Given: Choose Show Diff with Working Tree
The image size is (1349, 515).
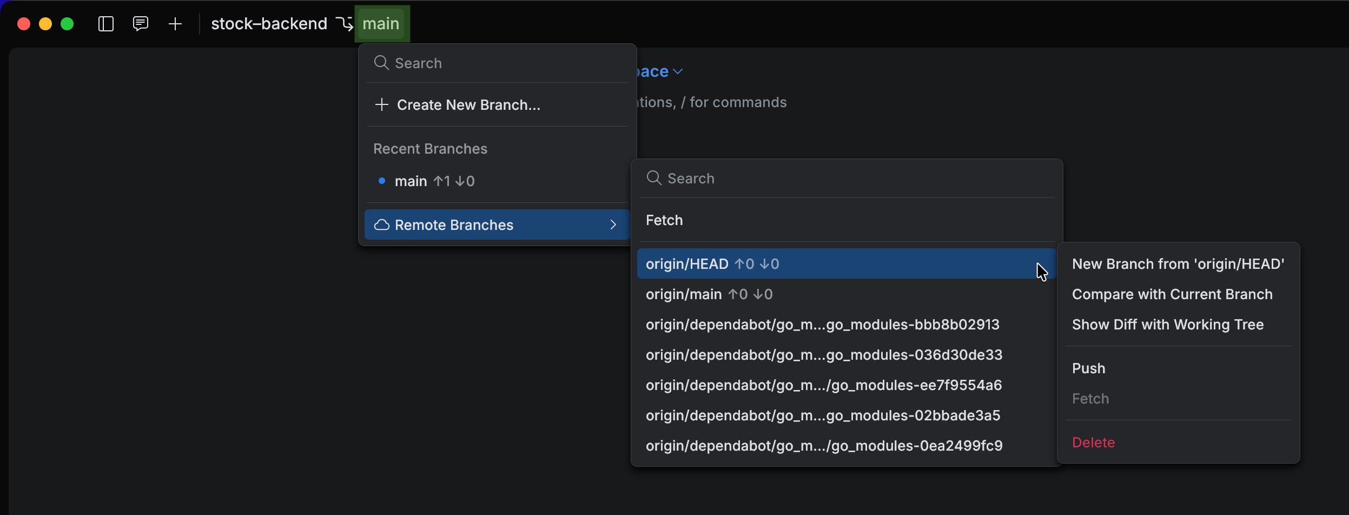Looking at the screenshot, I should (x=1167, y=325).
